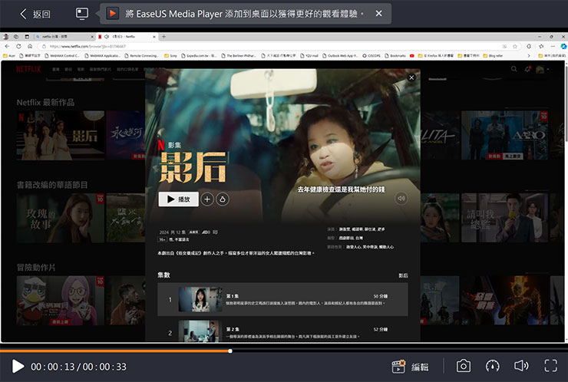568x382 pixels.
Task: Open the playback speed gauge control
Action: pyautogui.click(x=493, y=367)
